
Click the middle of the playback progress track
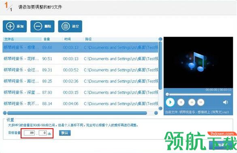(x=199, y=95)
